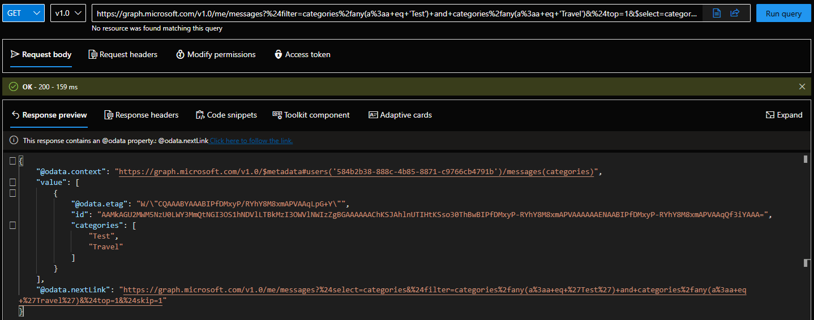This screenshot has width=814, height=320.
Task: Open the @odata.nextLink URL in response
Action: pos(382,295)
